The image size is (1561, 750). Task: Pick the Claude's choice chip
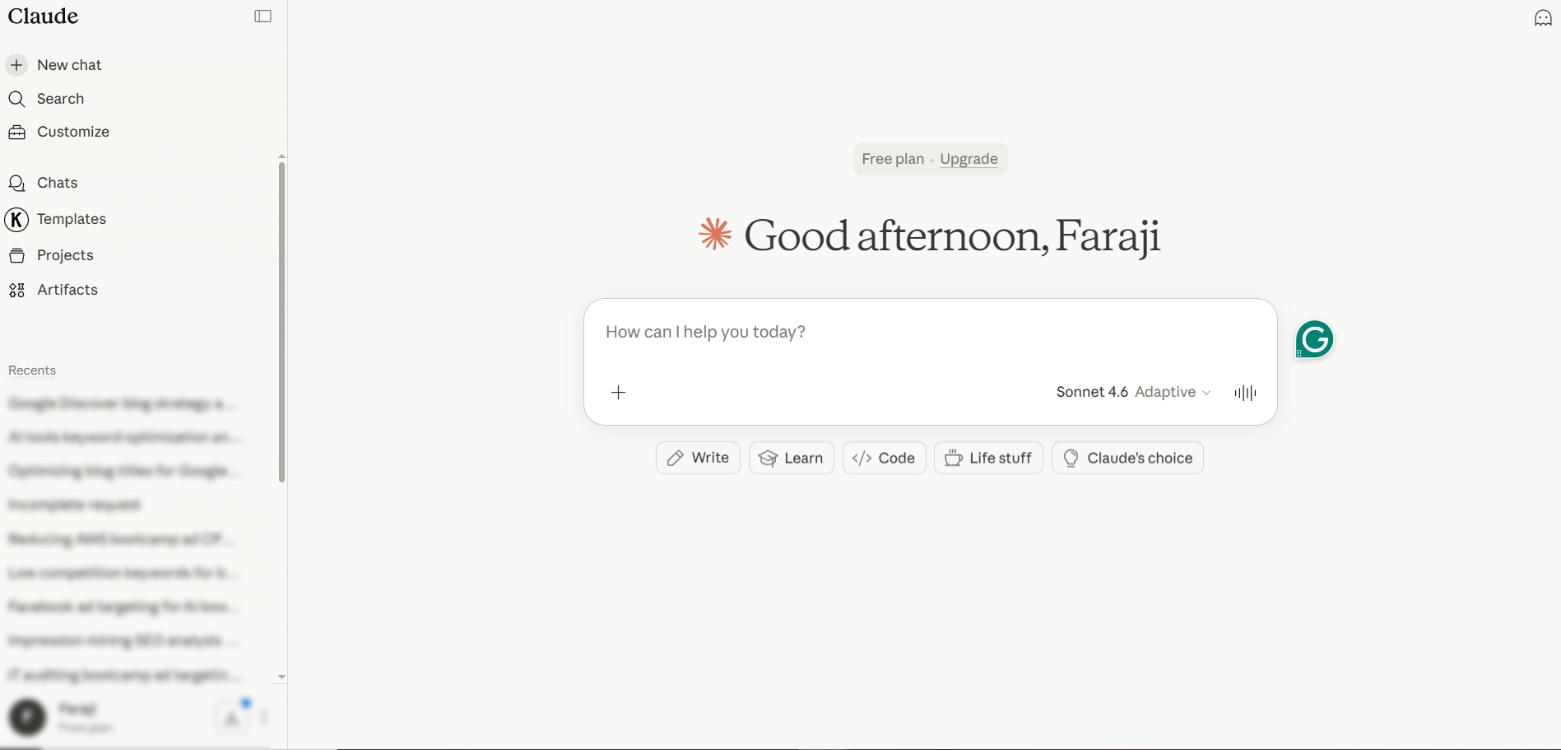[x=1127, y=458]
